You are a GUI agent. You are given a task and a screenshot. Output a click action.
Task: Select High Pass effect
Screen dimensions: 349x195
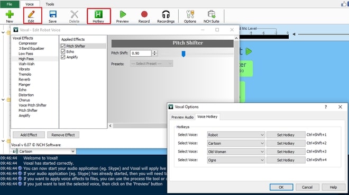(x=26, y=59)
